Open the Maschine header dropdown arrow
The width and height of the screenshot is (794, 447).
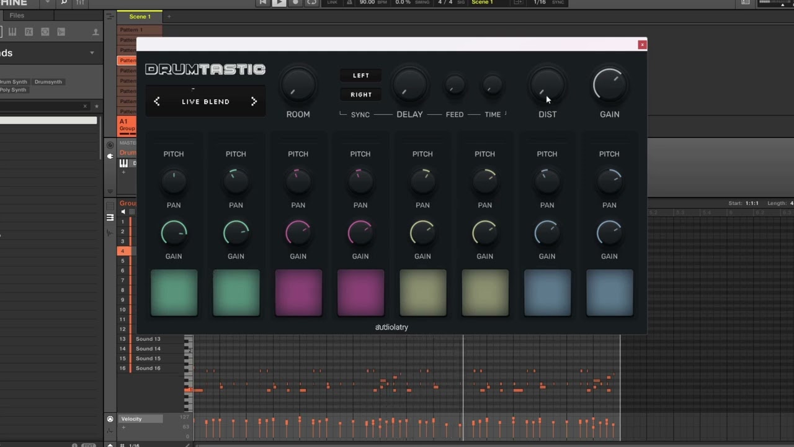click(x=47, y=2)
